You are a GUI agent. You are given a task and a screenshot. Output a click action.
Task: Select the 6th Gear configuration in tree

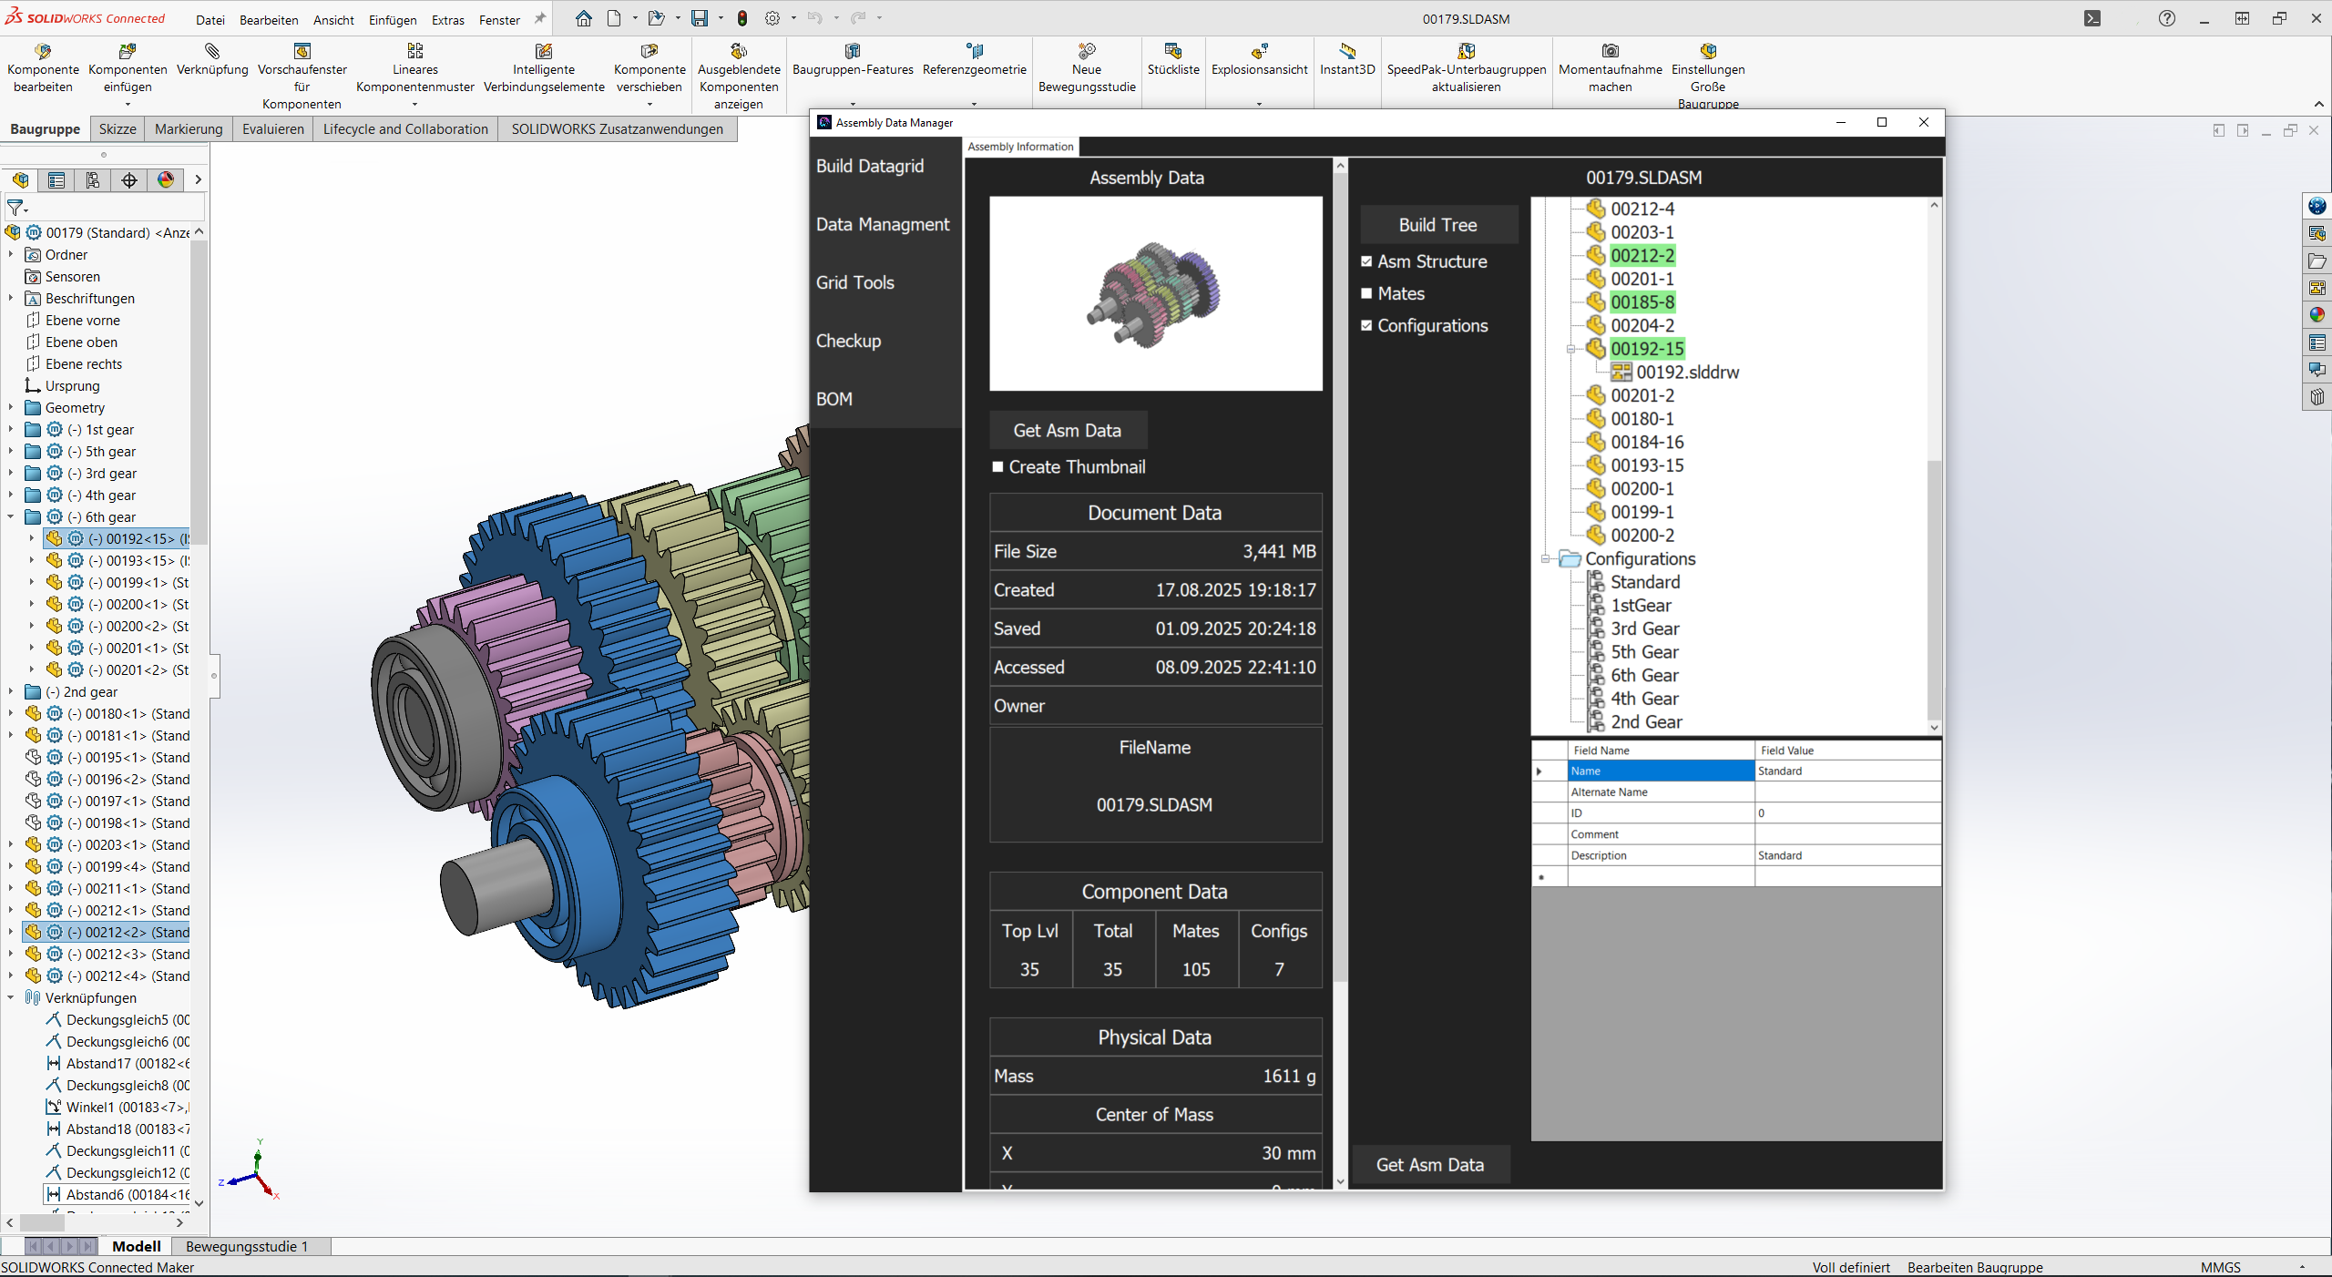tap(1644, 675)
